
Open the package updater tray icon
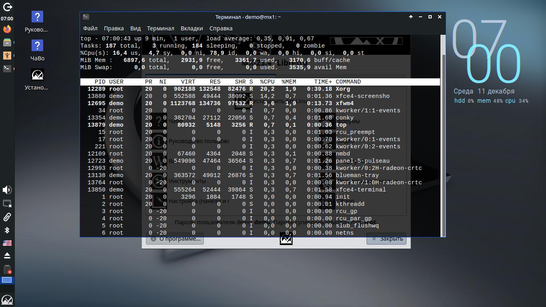click(x=7, y=269)
